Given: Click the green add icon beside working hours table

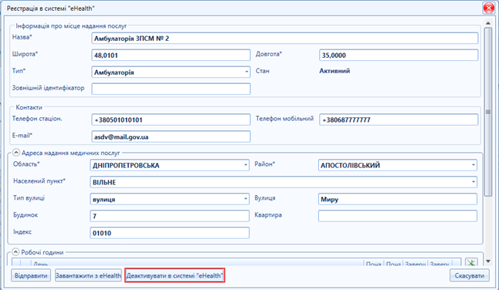Looking at the screenshot, I should pyautogui.click(x=471, y=262).
